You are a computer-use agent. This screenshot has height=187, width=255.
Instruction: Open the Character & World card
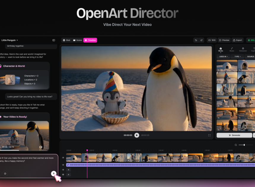25,76
